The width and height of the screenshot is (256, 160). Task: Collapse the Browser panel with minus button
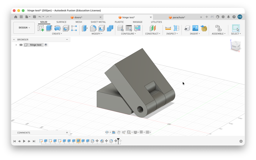[67, 39]
